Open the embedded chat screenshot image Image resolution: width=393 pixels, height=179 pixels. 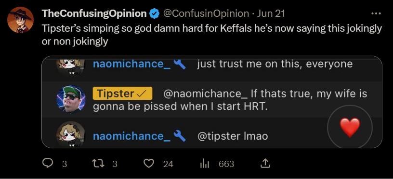tap(212, 102)
